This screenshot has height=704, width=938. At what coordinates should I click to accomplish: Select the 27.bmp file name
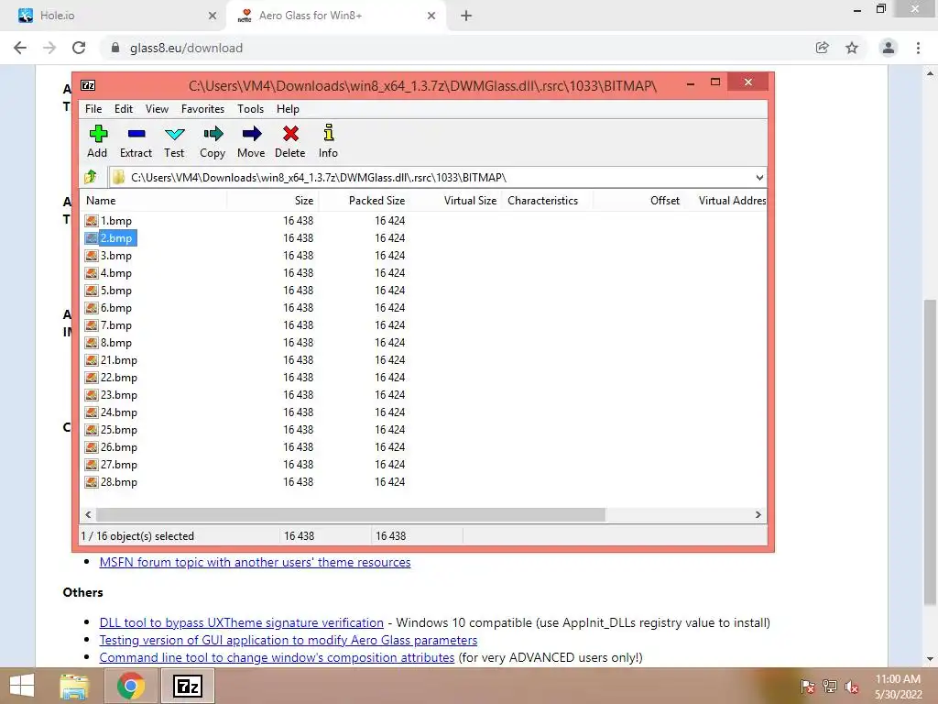(118, 465)
